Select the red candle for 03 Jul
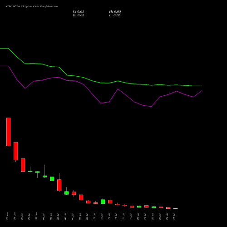Viewport: 227px width, 227px height. point(59,185)
